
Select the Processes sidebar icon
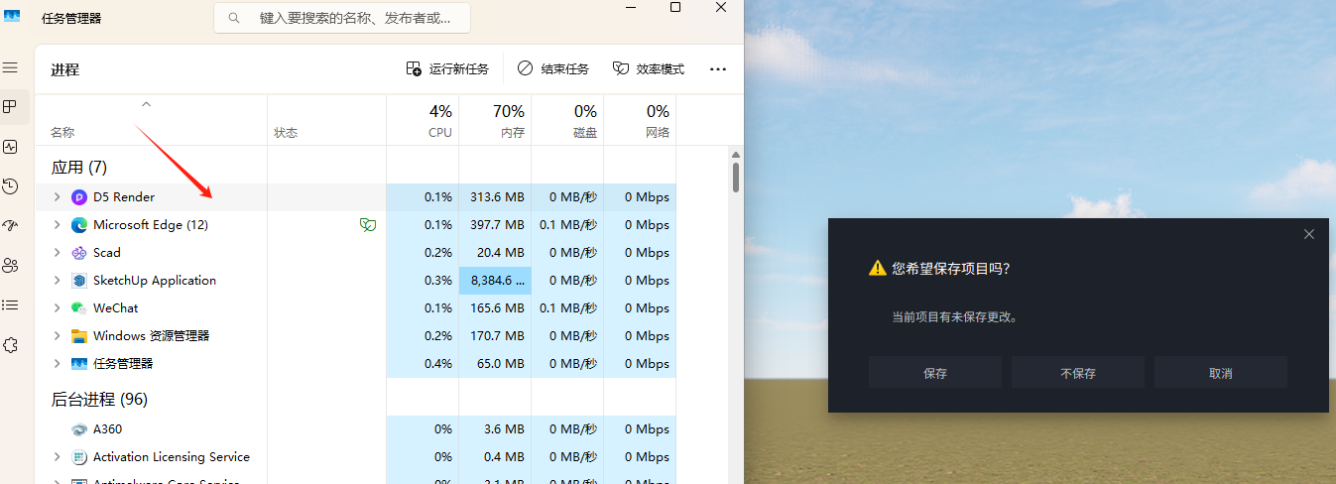tap(11, 106)
